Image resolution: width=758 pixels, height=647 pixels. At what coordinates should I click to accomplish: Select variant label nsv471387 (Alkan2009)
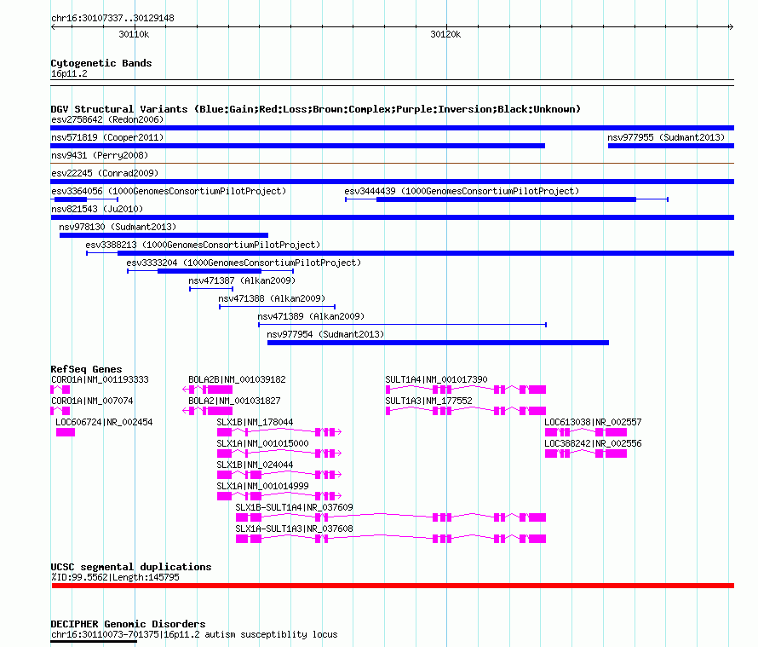(x=242, y=280)
